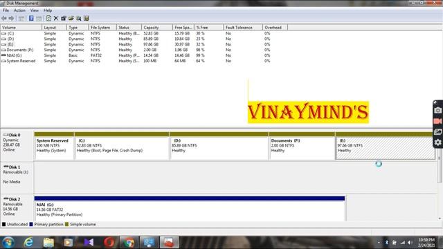Sort by the File System column header
Image resolution: width=443 pixels, height=249 pixels.
[102, 28]
